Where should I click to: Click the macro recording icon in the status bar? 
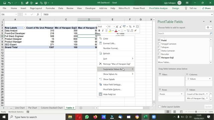point(28,112)
